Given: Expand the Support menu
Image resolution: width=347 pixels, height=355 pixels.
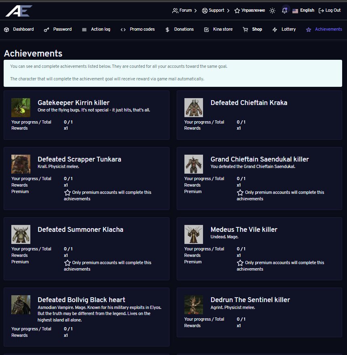Looking at the screenshot, I should point(216,11).
